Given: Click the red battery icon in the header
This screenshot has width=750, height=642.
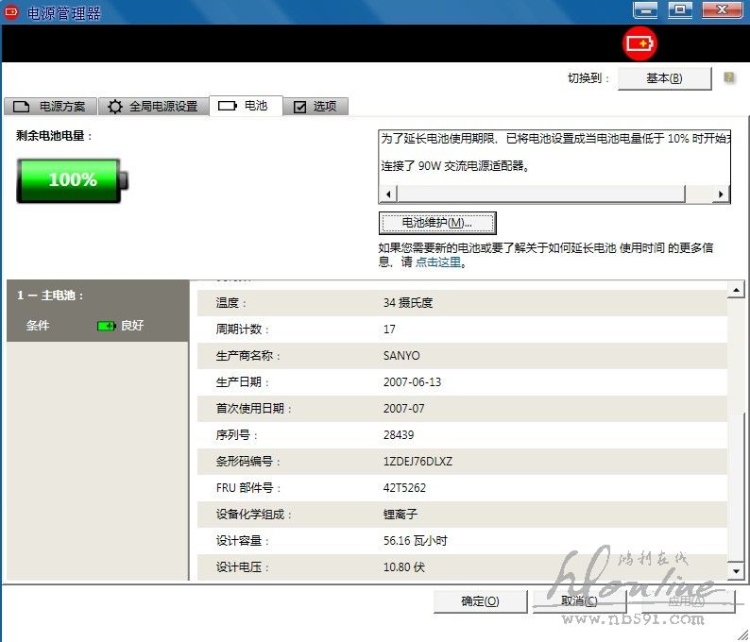Looking at the screenshot, I should (639, 43).
